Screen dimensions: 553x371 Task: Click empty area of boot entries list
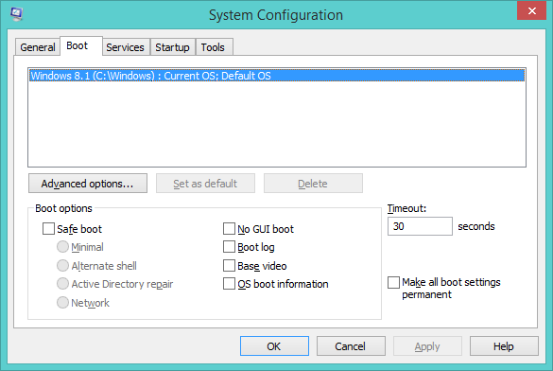coord(277,124)
